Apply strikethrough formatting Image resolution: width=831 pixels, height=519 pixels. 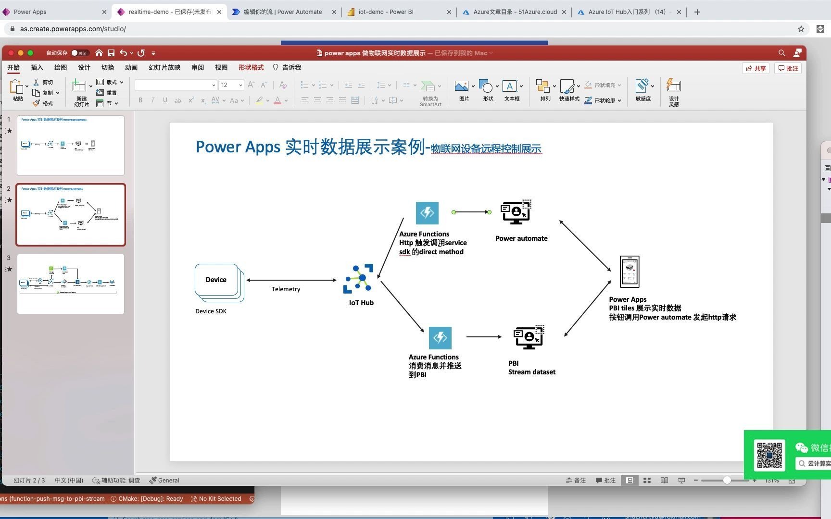click(x=177, y=100)
